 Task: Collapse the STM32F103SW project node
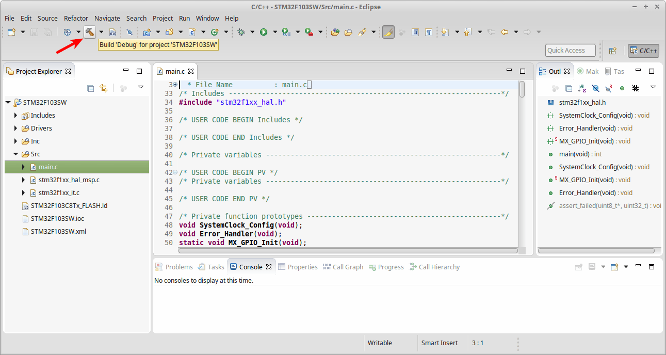point(8,103)
